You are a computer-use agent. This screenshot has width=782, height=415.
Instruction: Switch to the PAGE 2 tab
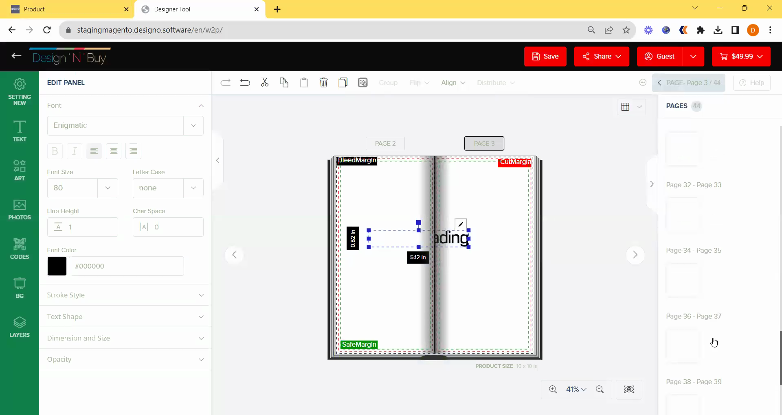tap(385, 144)
